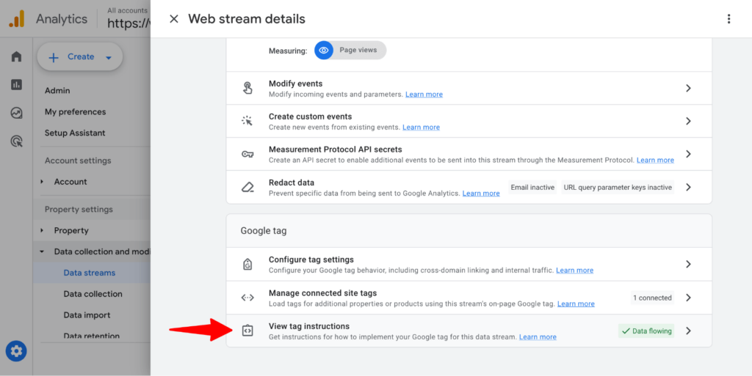Close the Web stream details panel
This screenshot has width=752, height=376.
pos(174,19)
